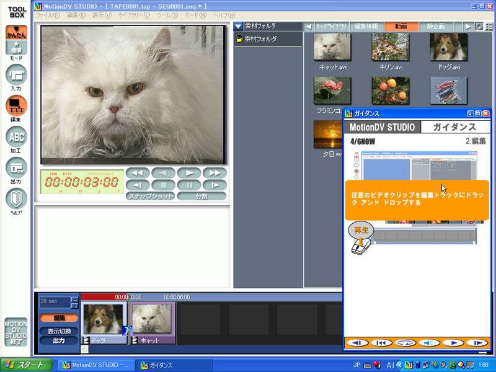Open the ファイル(F) menu
Viewport: 496px width, 372px height.
pyautogui.click(x=48, y=15)
